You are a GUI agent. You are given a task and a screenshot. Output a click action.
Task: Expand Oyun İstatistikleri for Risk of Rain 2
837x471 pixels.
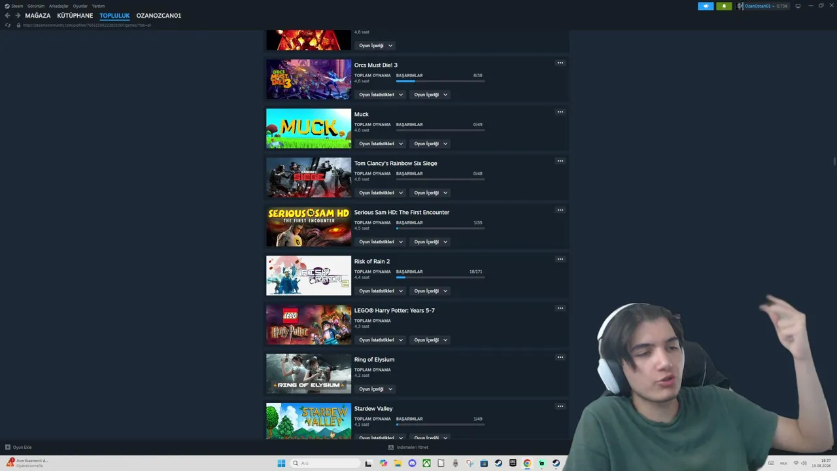click(381, 291)
